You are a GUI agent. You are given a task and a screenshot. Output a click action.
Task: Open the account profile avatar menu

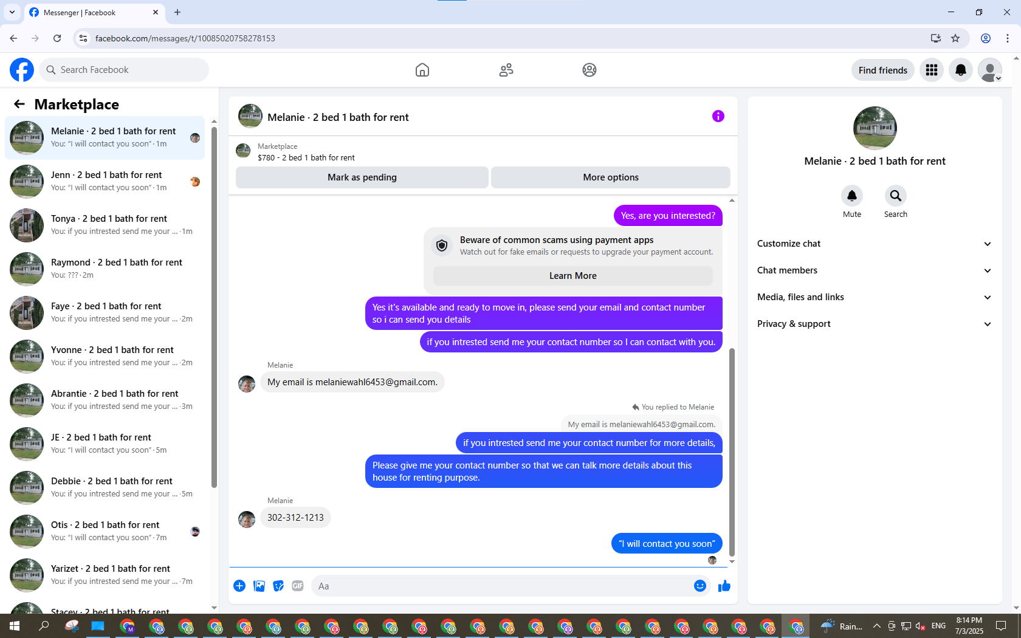990,70
